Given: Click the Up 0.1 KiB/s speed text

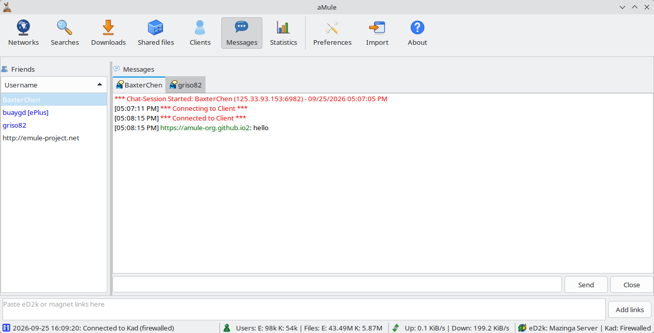Looking at the screenshot, I should point(457,328).
